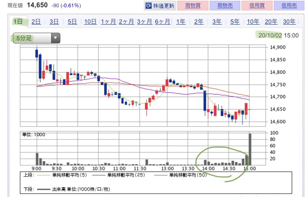Switch to the 30年 chart period
This screenshot has width=306, height=197.
pos(289,22)
